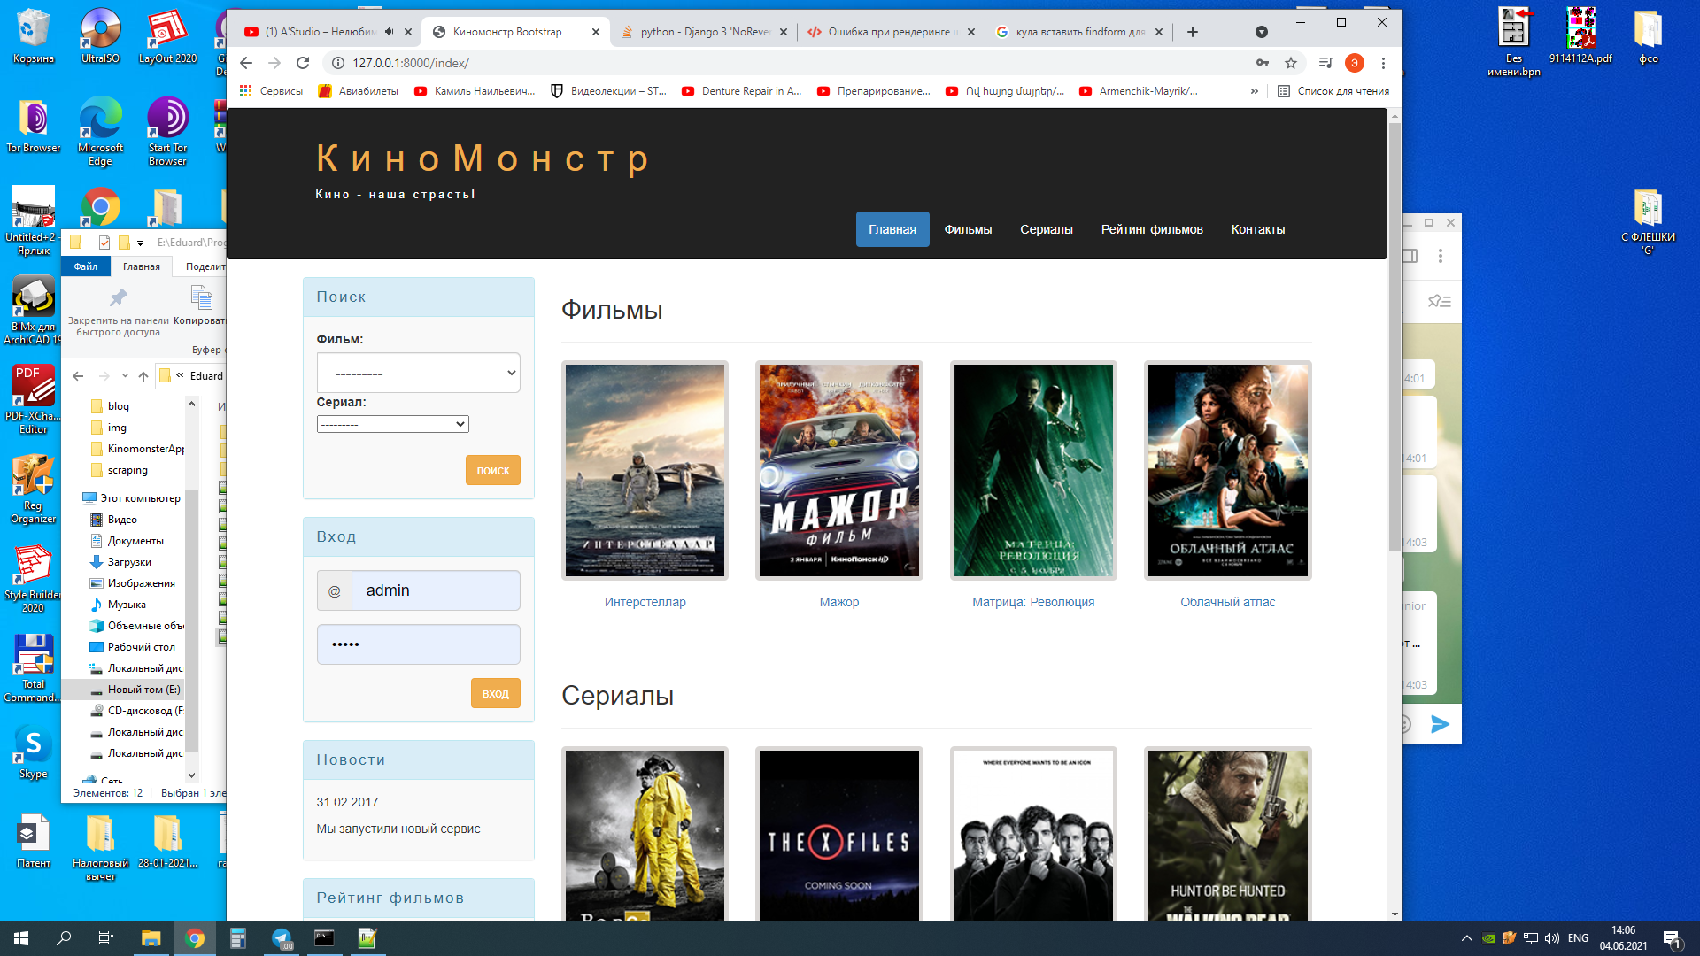This screenshot has height=956, width=1700.
Task: Go to Главная in the site navigation
Action: [x=892, y=229]
